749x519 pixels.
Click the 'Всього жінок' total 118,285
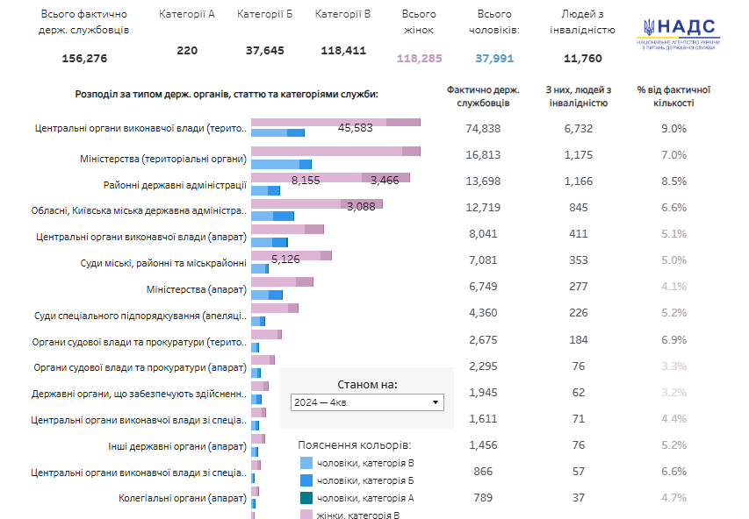(419, 59)
